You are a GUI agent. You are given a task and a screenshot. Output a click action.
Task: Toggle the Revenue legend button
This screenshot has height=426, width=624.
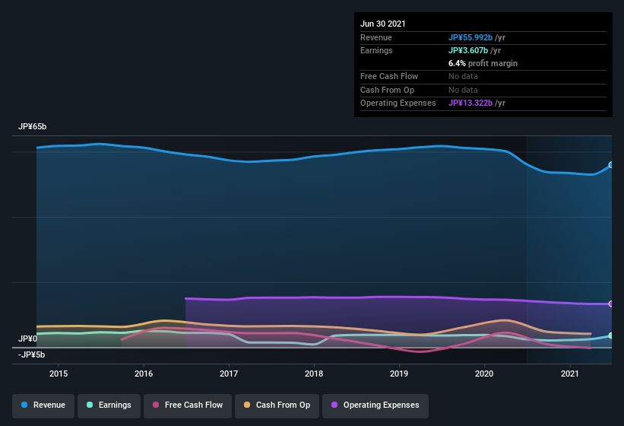[x=43, y=405]
